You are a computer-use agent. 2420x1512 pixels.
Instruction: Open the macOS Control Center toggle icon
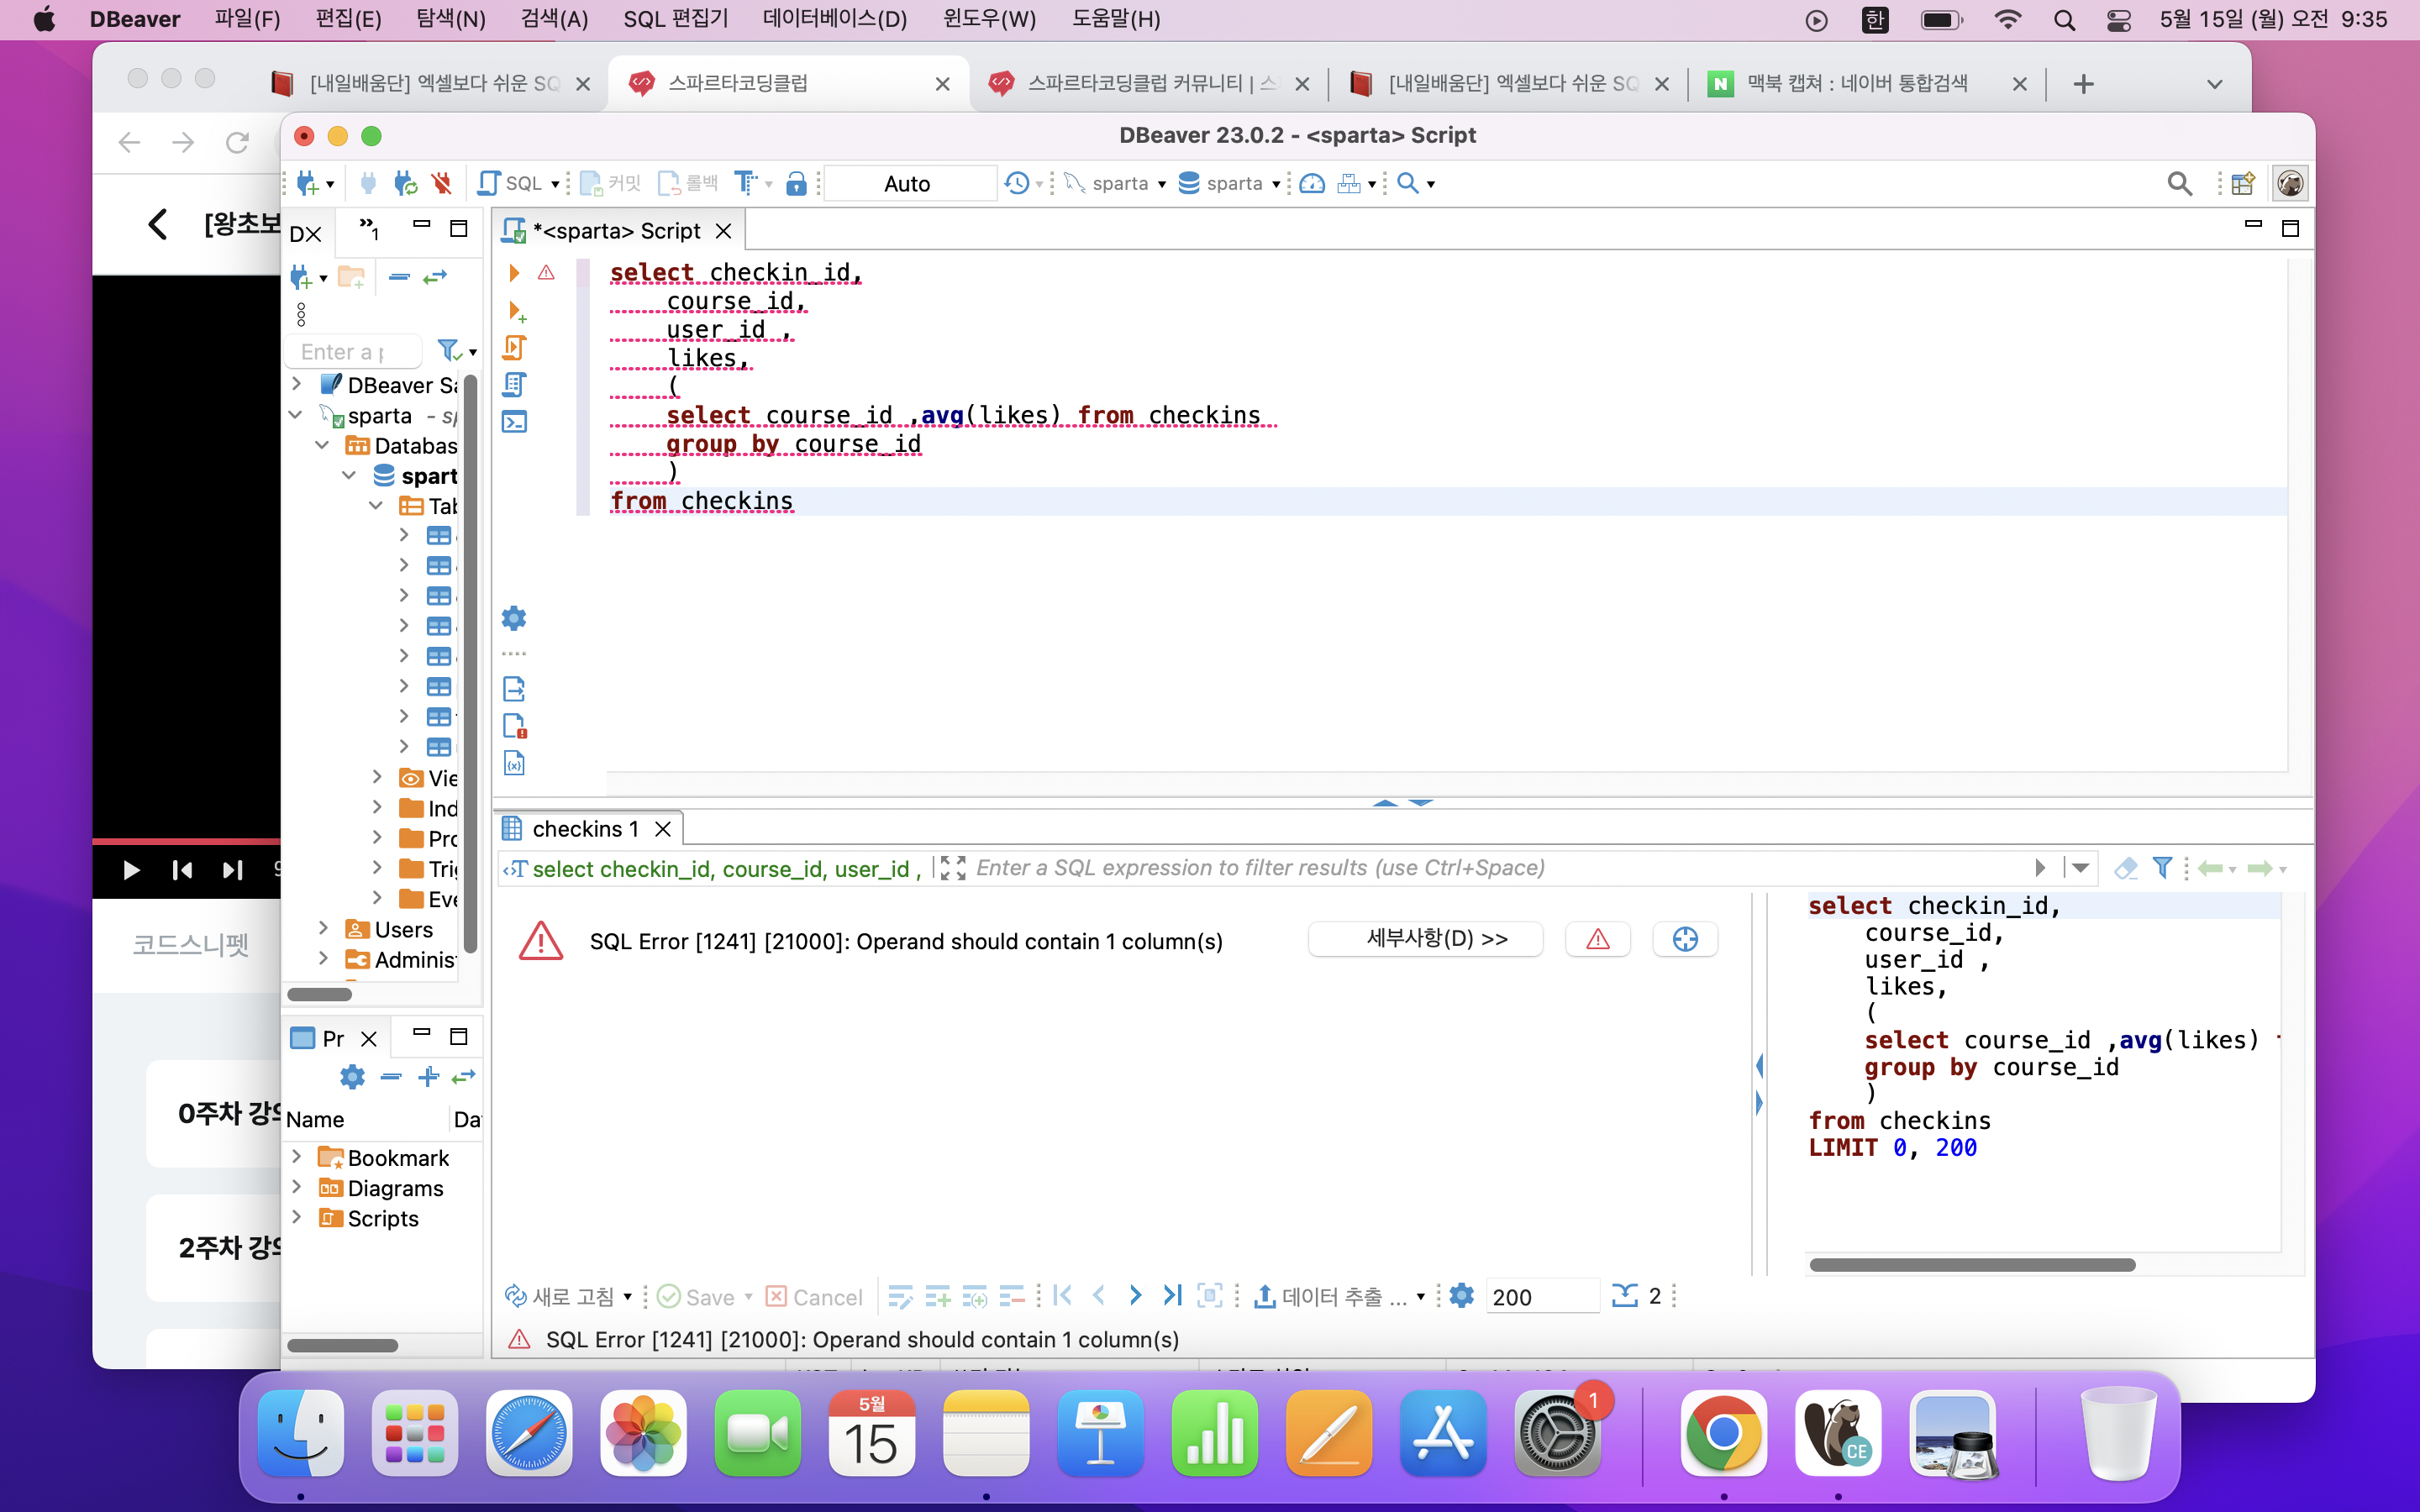2118,20
